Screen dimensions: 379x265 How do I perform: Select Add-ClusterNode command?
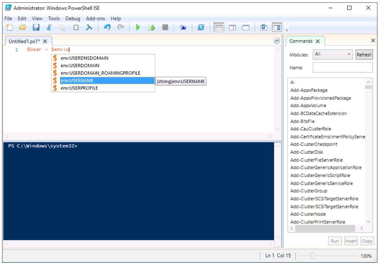pyautogui.click(x=308, y=214)
